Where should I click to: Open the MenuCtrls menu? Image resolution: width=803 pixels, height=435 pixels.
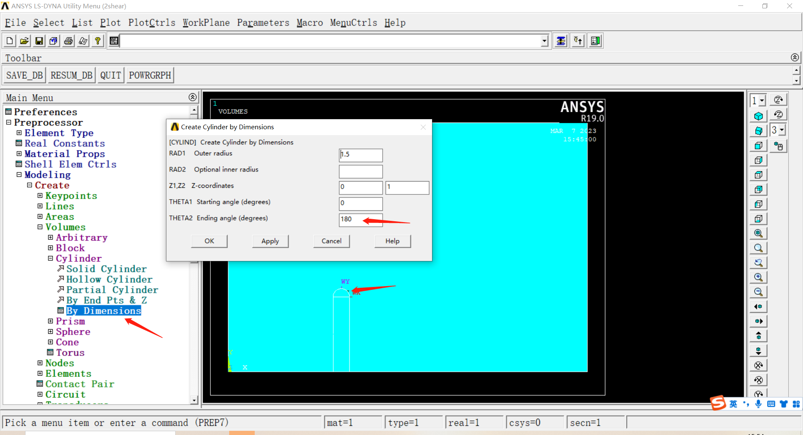tap(353, 23)
